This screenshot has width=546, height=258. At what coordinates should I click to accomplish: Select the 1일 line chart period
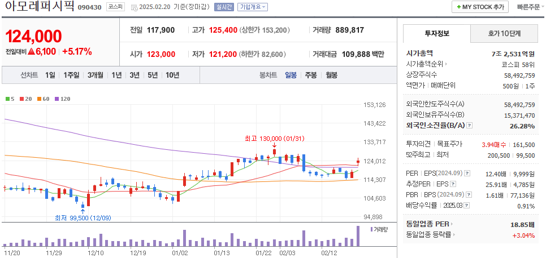pos(50,75)
